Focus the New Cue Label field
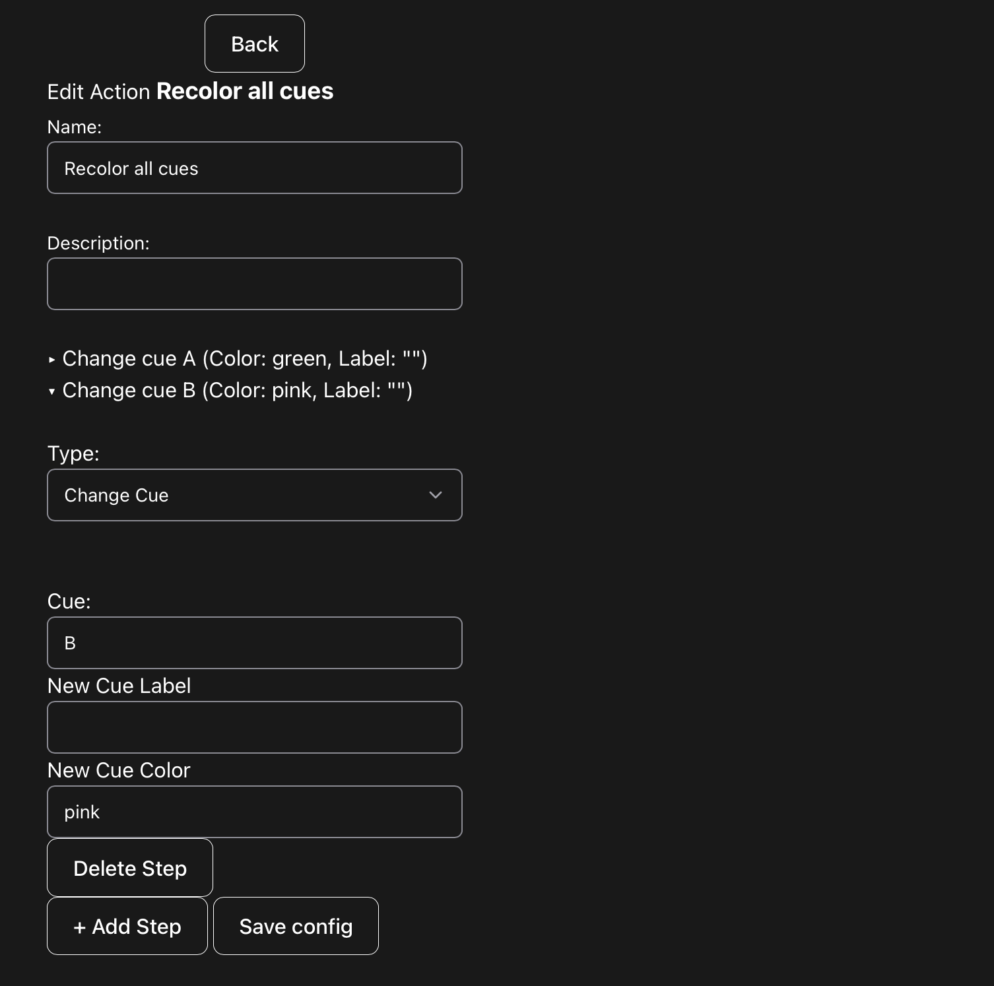 coord(255,727)
